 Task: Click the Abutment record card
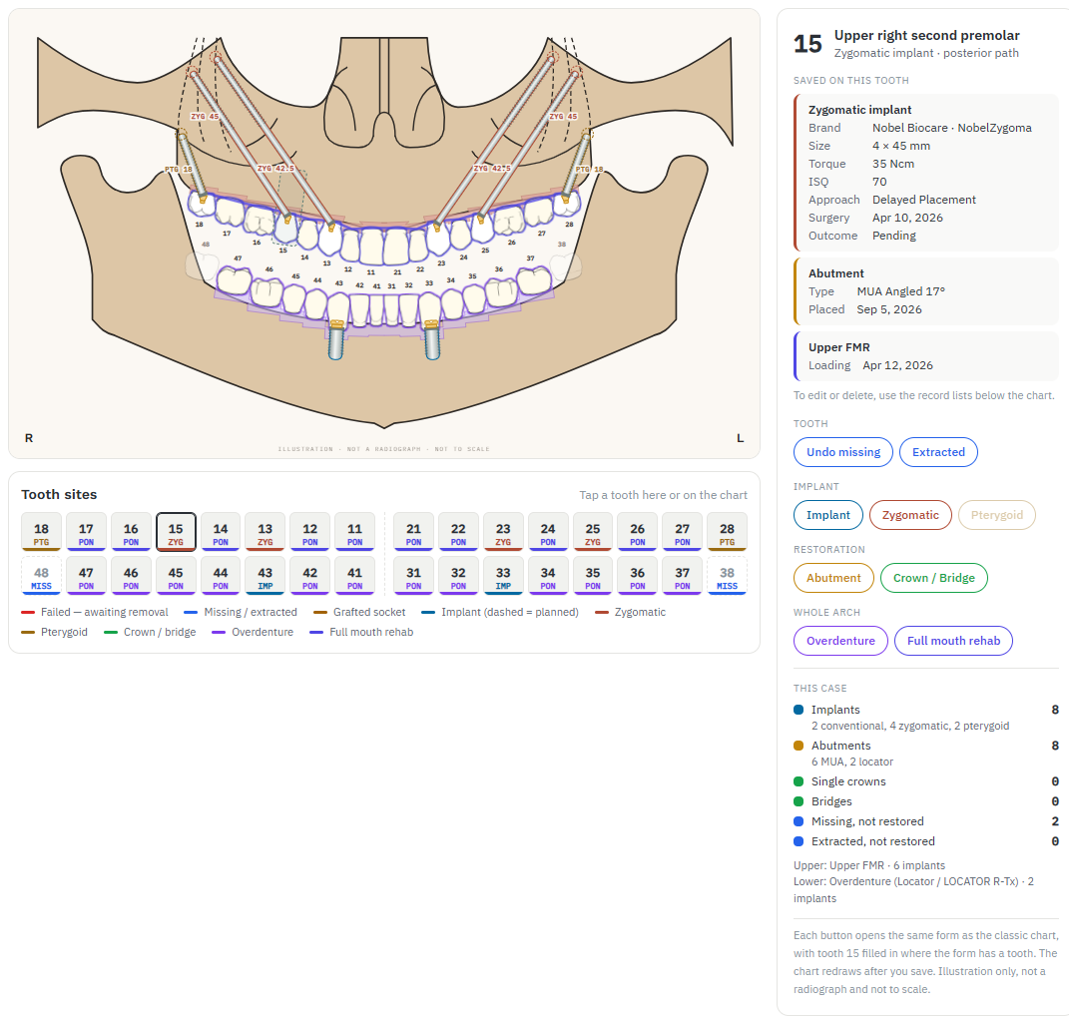(x=926, y=291)
